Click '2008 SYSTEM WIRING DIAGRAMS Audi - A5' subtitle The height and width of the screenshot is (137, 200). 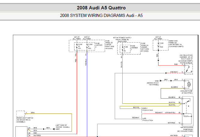101,16
